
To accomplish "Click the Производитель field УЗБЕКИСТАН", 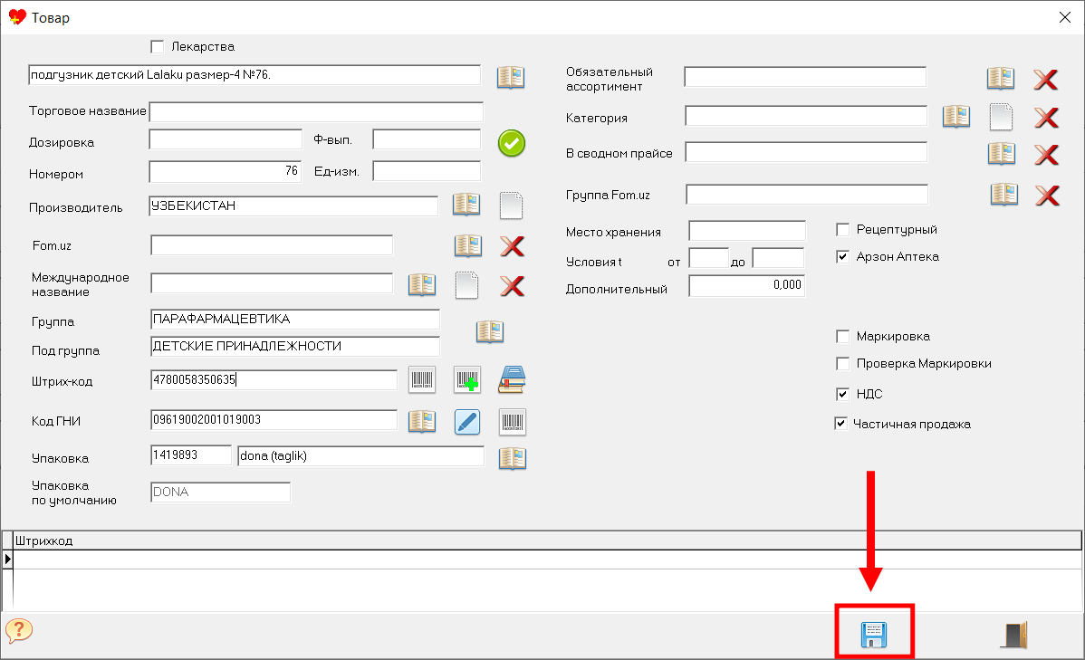I will [294, 206].
